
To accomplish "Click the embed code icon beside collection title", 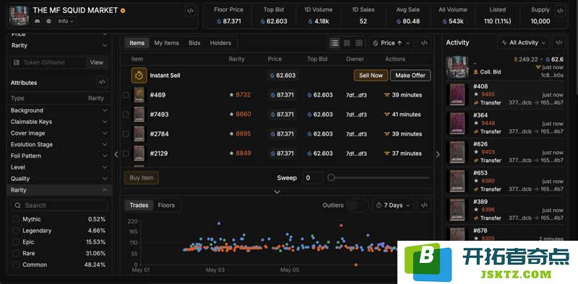I will coord(190,11).
